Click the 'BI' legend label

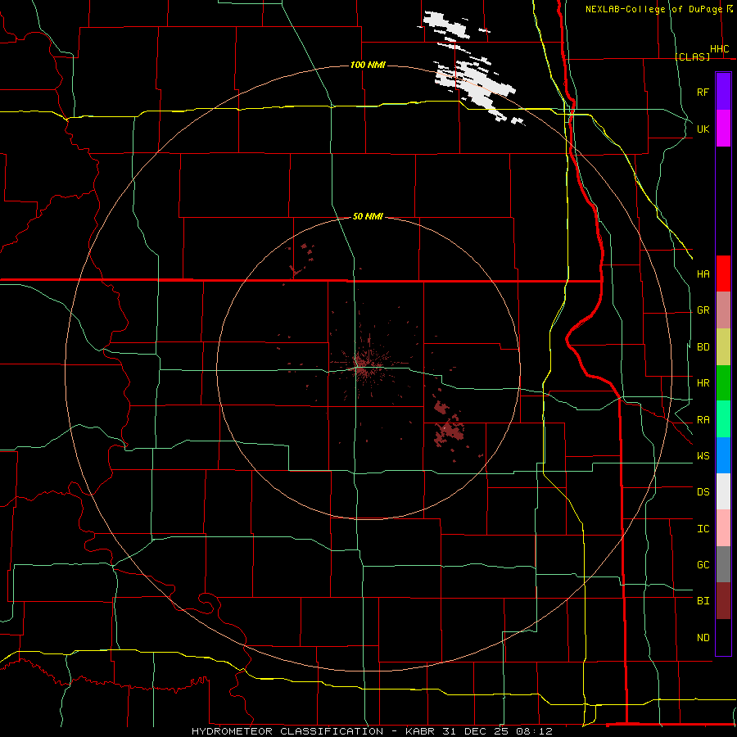pyautogui.click(x=703, y=601)
